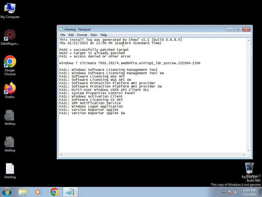Click the 'OKAY = target is already patched' line

(x=92, y=53)
